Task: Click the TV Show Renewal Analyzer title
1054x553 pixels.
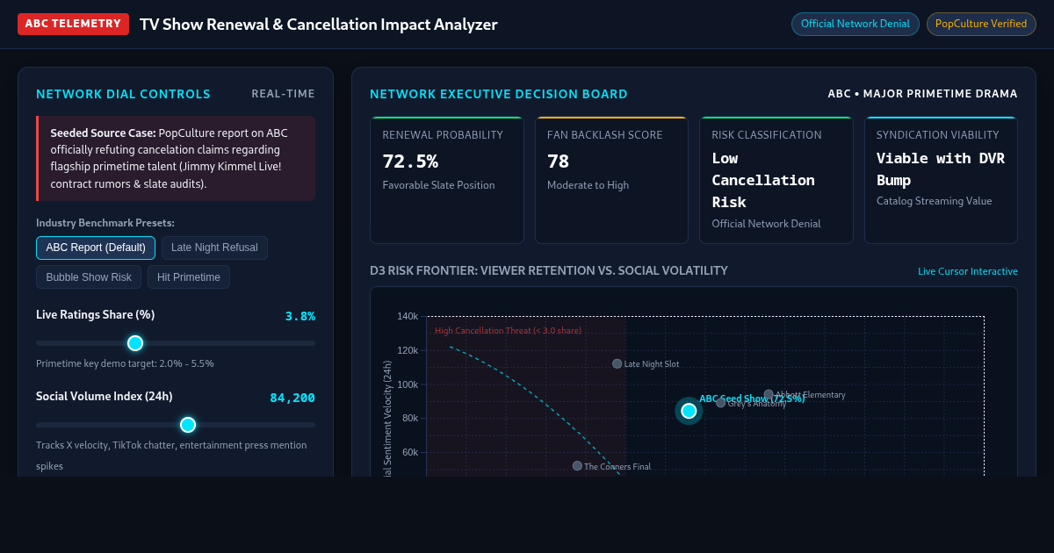Action: (x=319, y=24)
